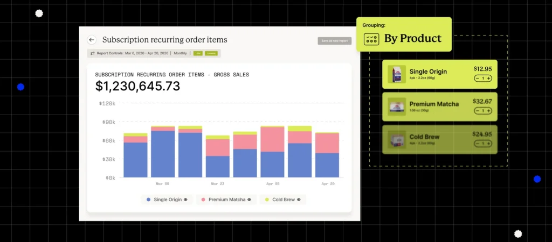The height and width of the screenshot is (242, 552).
Task: Click the Mar 23 axis label
Action: [x=218, y=184]
